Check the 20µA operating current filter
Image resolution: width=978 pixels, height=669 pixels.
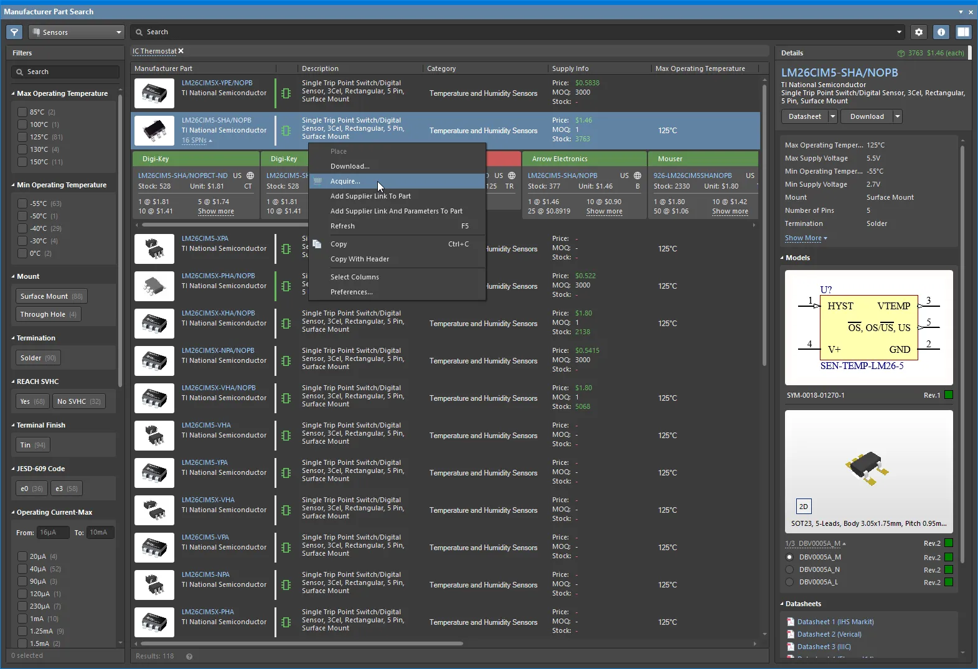point(22,556)
